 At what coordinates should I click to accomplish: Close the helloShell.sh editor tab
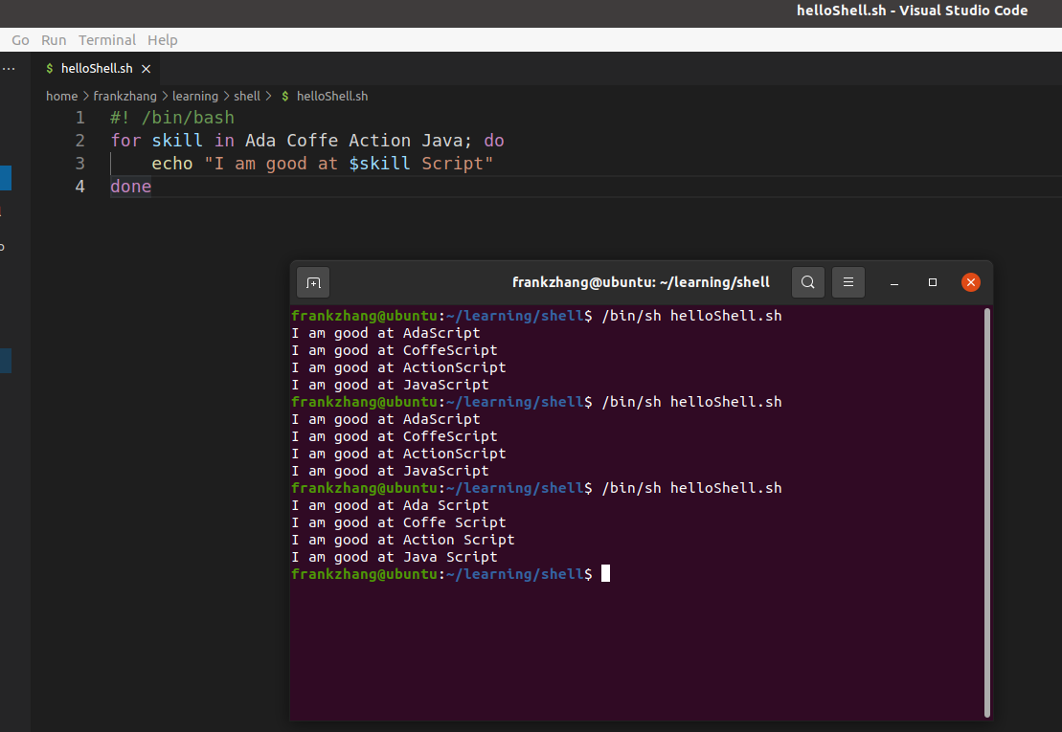point(146,69)
